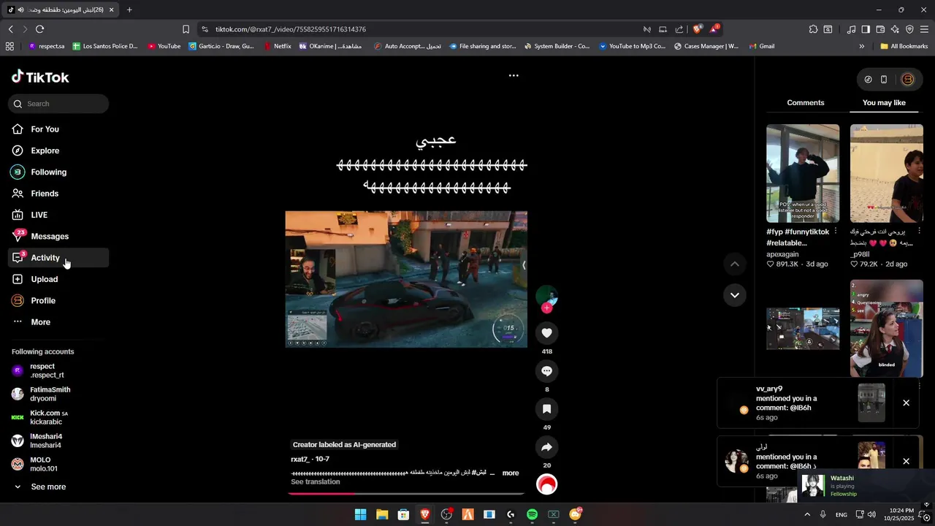Open Brave Shields icon in address bar
The width and height of the screenshot is (935, 526).
pyautogui.click(x=697, y=29)
